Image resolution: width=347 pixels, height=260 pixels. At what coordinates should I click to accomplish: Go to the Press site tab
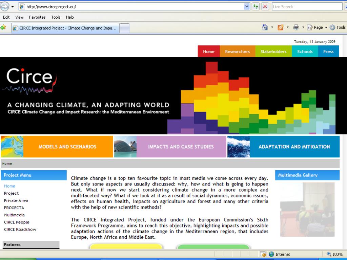tap(328, 51)
